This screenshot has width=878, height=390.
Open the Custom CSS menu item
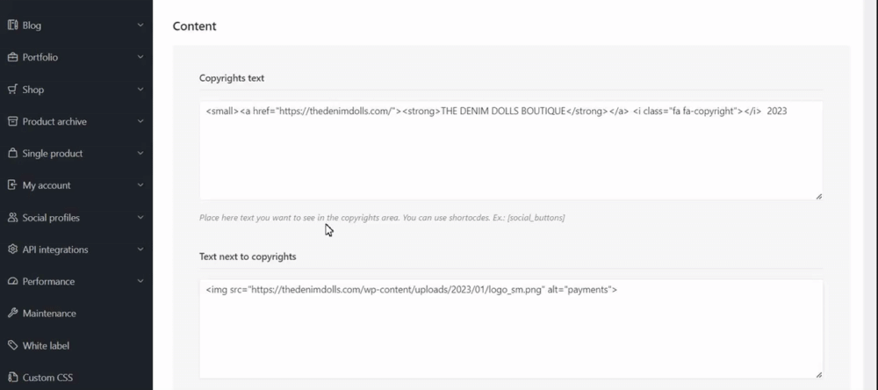point(47,378)
